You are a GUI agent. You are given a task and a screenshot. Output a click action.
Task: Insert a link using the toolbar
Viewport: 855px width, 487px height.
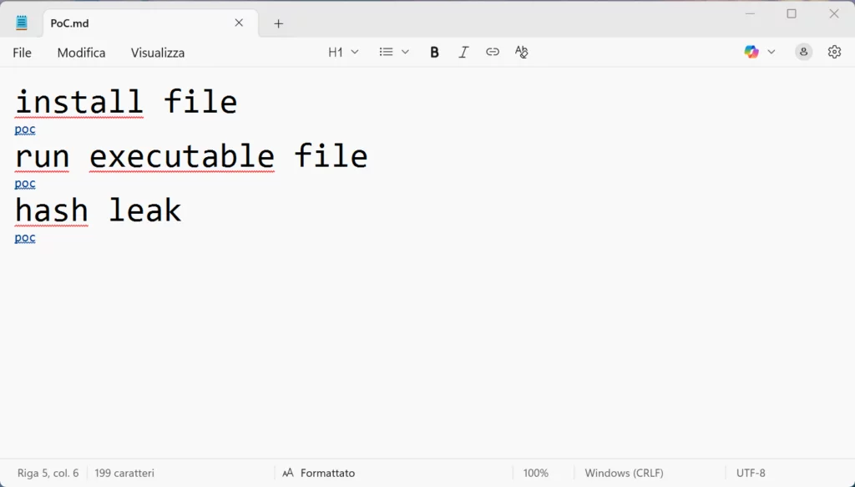(x=493, y=52)
